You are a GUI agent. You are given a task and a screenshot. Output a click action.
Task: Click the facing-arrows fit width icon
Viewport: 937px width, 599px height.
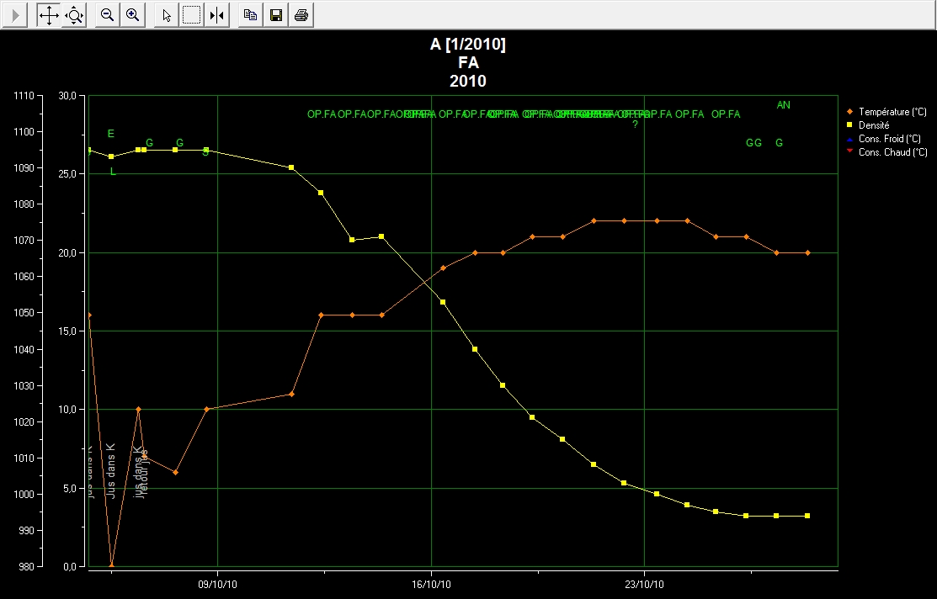(x=217, y=14)
